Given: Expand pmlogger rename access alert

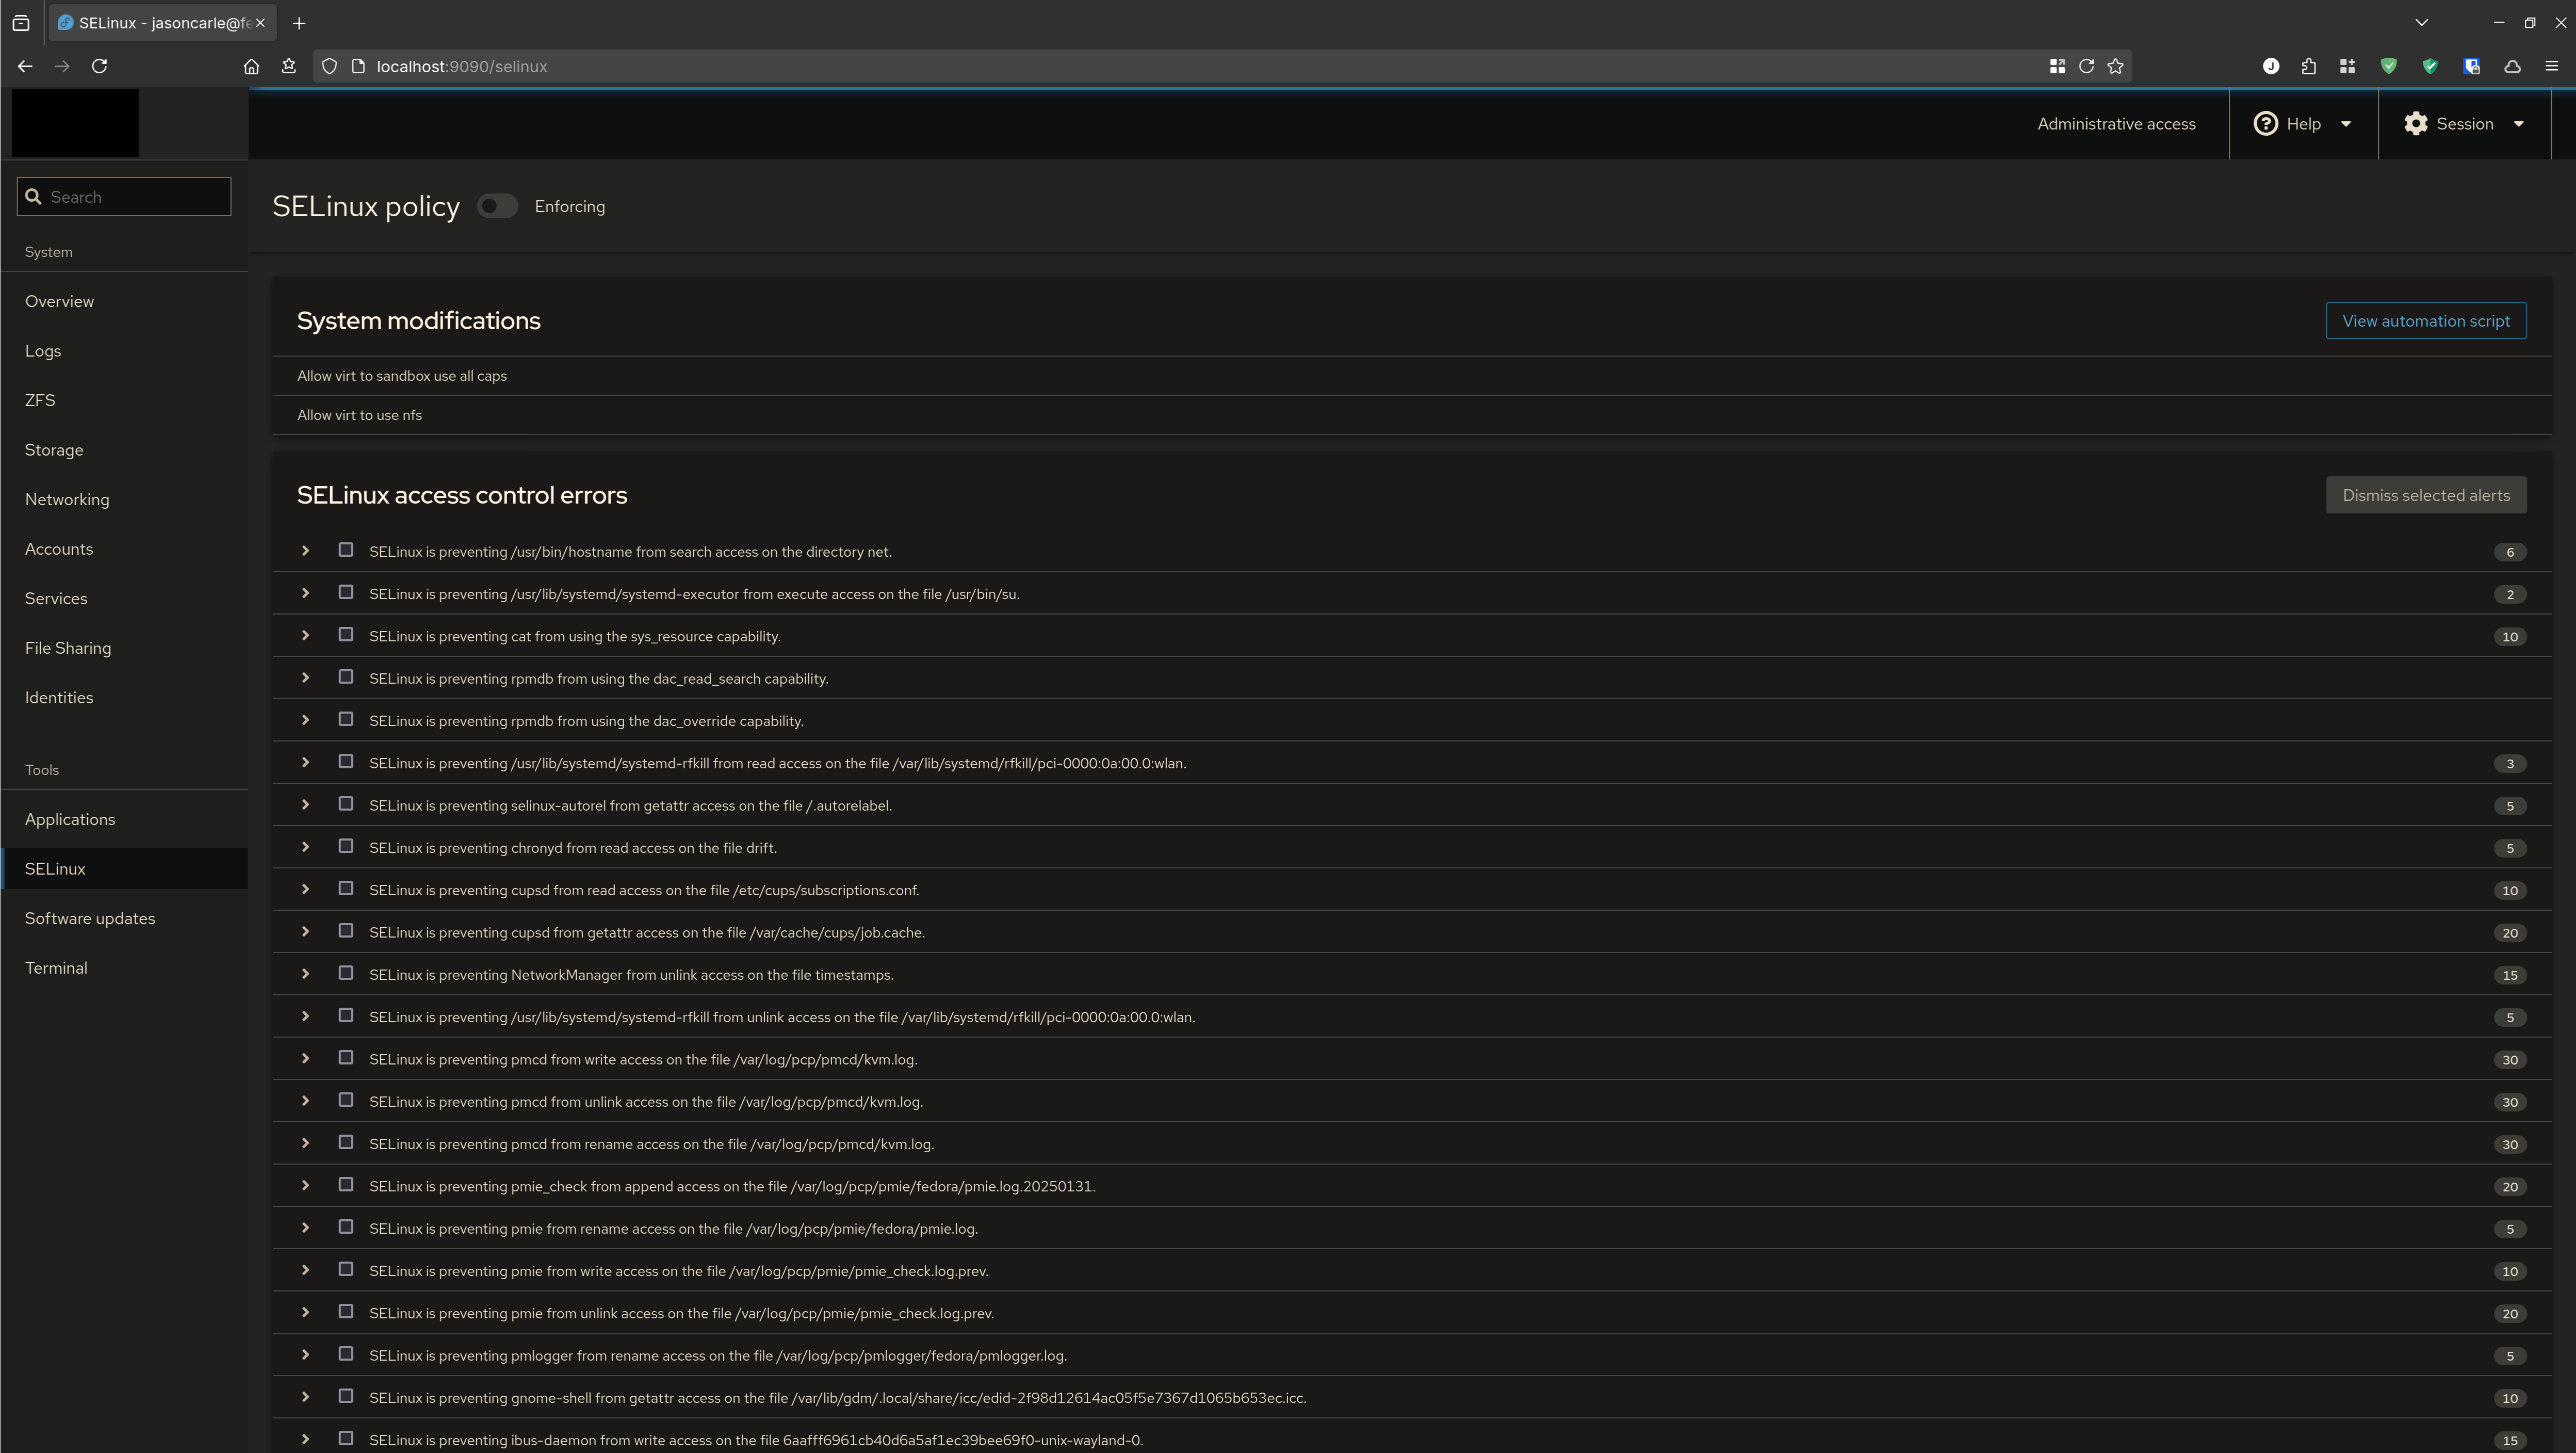Looking at the screenshot, I should pyautogui.click(x=305, y=1355).
